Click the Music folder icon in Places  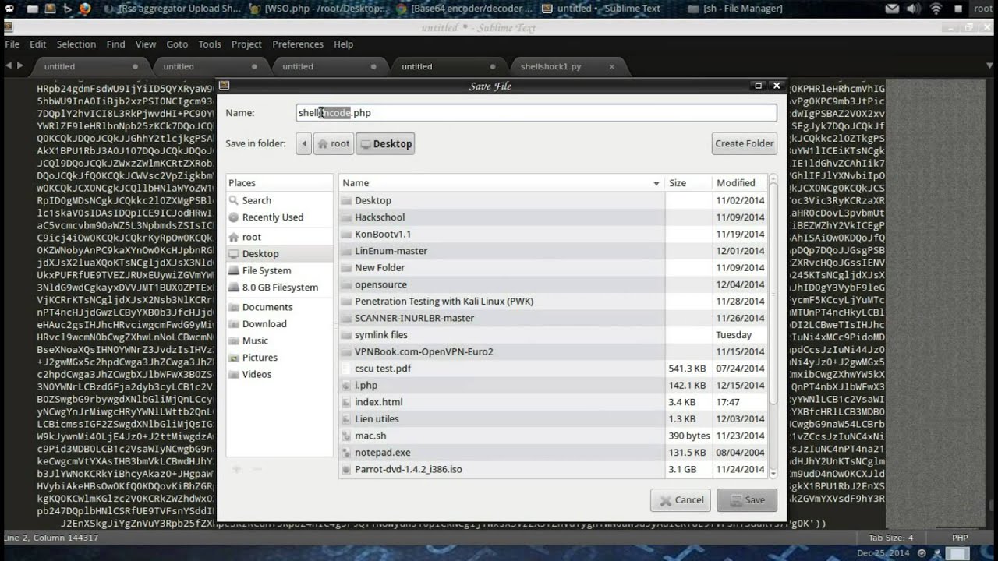pos(233,340)
